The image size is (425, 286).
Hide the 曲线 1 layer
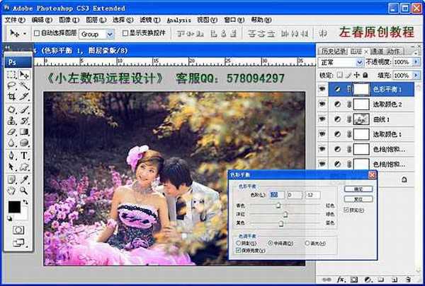(x=323, y=119)
